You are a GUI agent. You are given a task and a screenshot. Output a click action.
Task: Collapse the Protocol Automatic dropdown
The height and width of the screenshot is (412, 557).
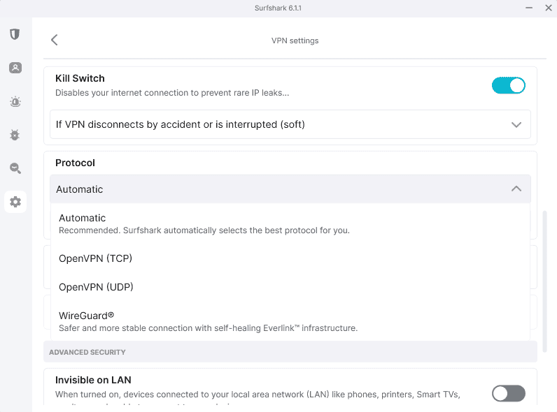coord(290,189)
